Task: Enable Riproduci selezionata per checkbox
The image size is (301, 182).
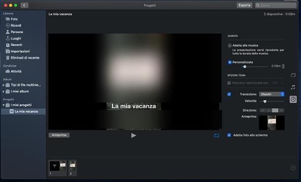Action: point(229,83)
